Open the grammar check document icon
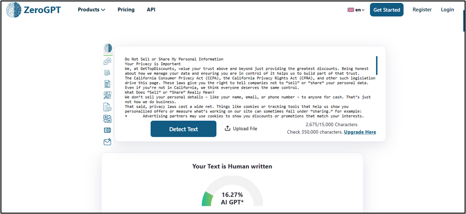 pos(107,107)
